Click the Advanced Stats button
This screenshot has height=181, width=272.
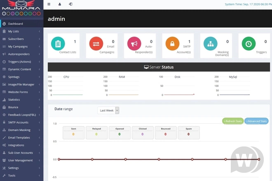point(256,121)
